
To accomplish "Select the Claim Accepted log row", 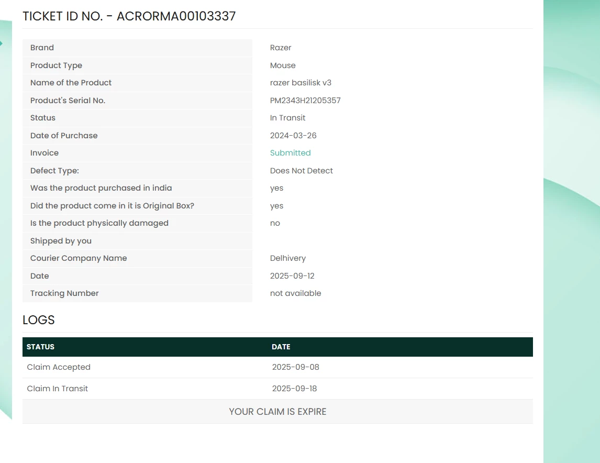I will [277, 367].
